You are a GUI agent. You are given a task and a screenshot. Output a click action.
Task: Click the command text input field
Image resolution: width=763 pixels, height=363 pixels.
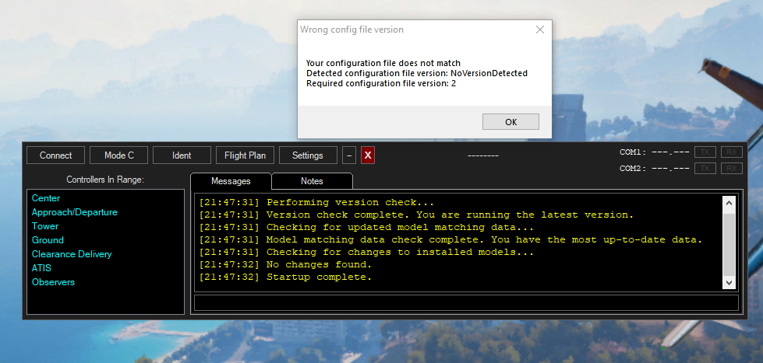pyautogui.click(x=465, y=303)
